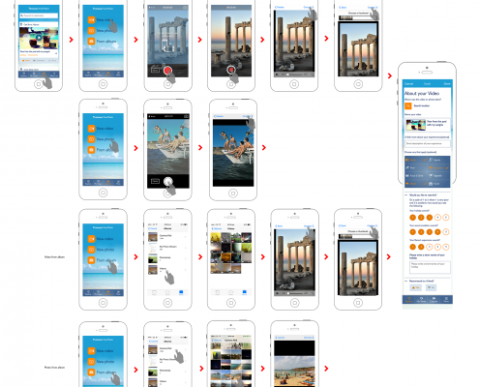
Task: Tap Use on the recorded video preview screen
Action: tap(308, 7)
